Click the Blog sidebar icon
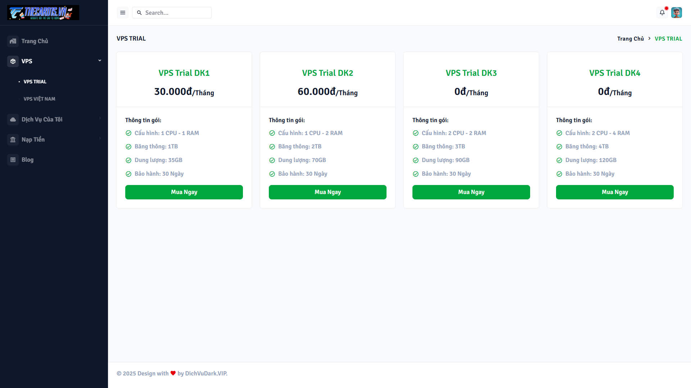Viewport: 691px width, 388px height. point(13,160)
